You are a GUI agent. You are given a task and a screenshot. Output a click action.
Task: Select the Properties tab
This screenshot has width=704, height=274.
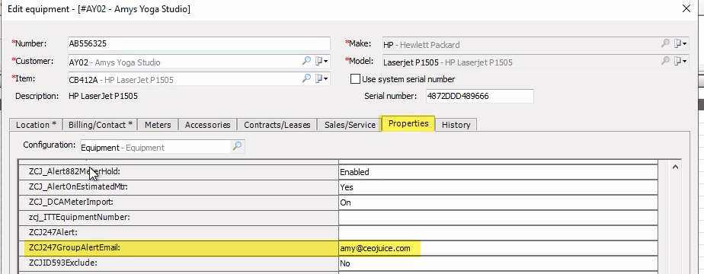tap(408, 123)
